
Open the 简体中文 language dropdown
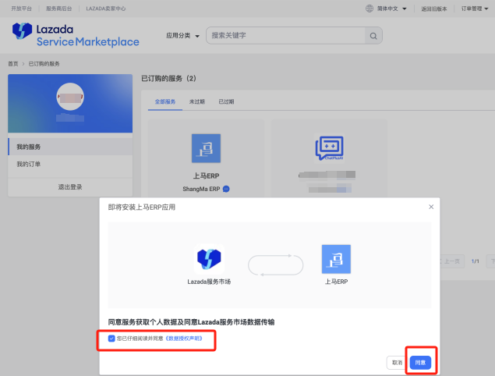pyautogui.click(x=392, y=9)
